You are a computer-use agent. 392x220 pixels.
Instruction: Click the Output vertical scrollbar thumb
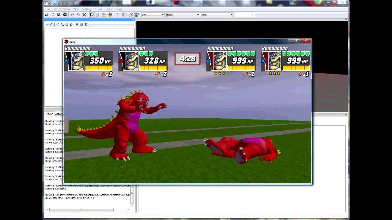pos(132,194)
